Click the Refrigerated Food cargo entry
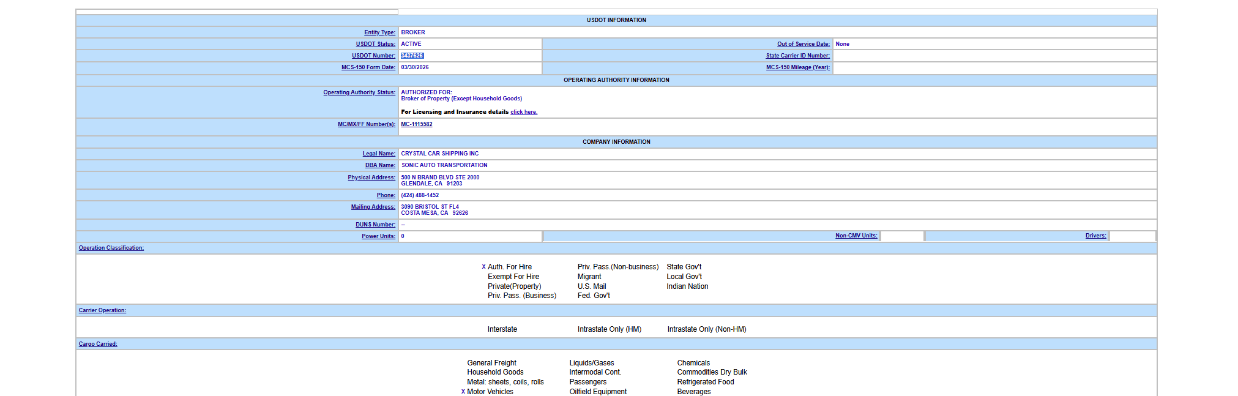The height and width of the screenshot is (396, 1238). coord(706,382)
